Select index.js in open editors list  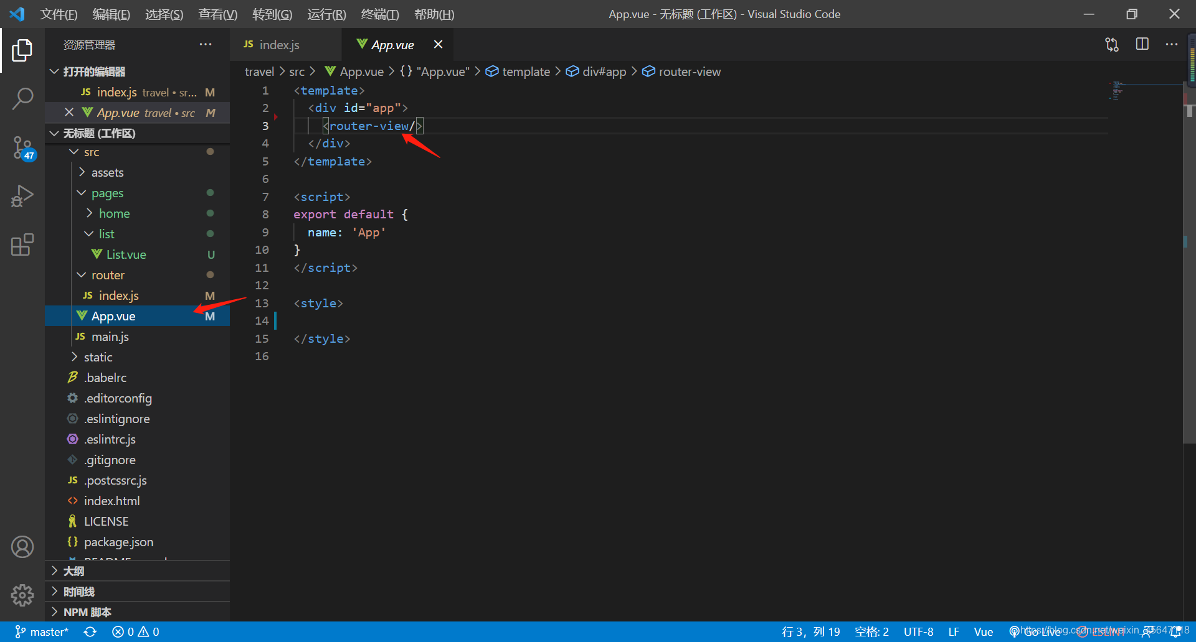tap(137, 92)
